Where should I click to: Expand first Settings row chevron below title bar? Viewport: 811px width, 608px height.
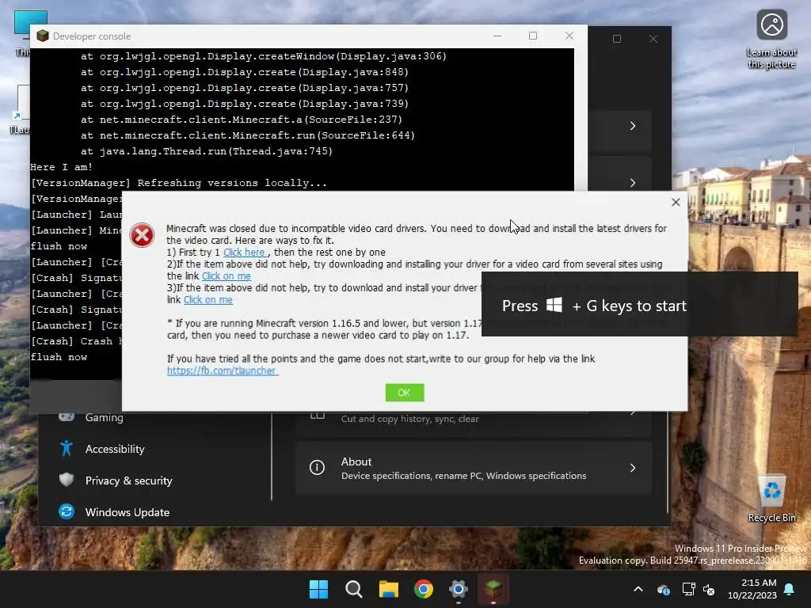(633, 126)
